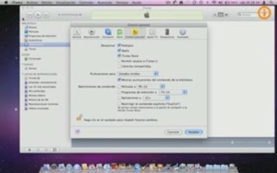This screenshot has height=173, width=277.
Task: Enable the Aplicaciones restriction checkbox
Action: click(119, 98)
